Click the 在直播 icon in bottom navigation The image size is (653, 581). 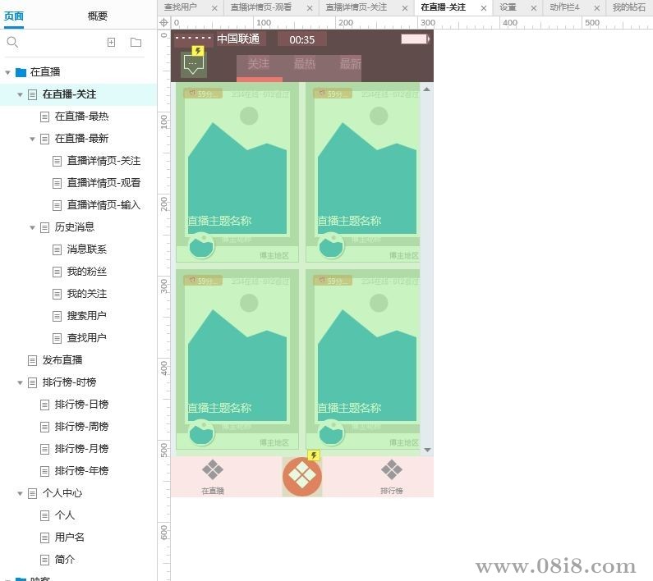click(x=213, y=470)
